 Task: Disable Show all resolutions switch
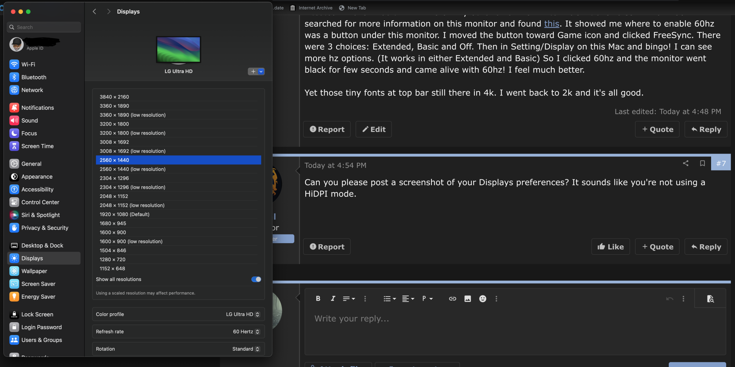pyautogui.click(x=256, y=279)
